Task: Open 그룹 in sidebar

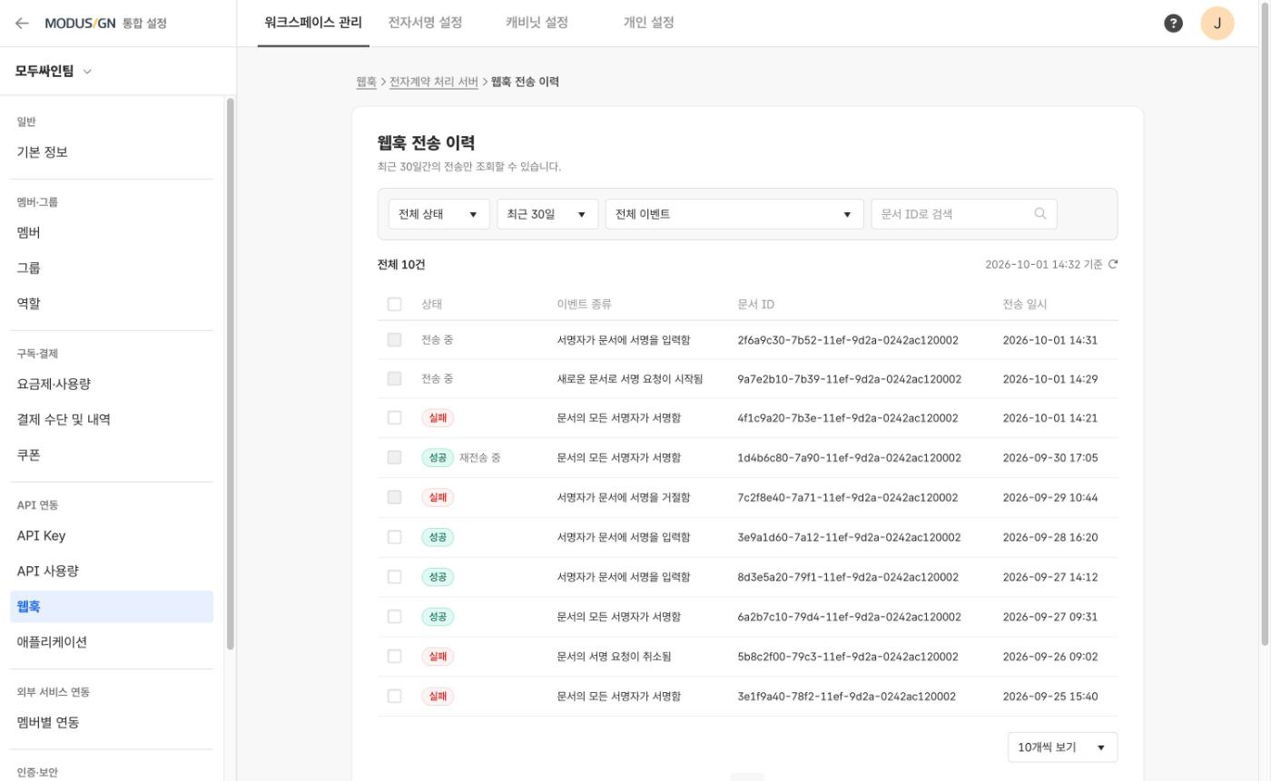Action: (x=112, y=268)
